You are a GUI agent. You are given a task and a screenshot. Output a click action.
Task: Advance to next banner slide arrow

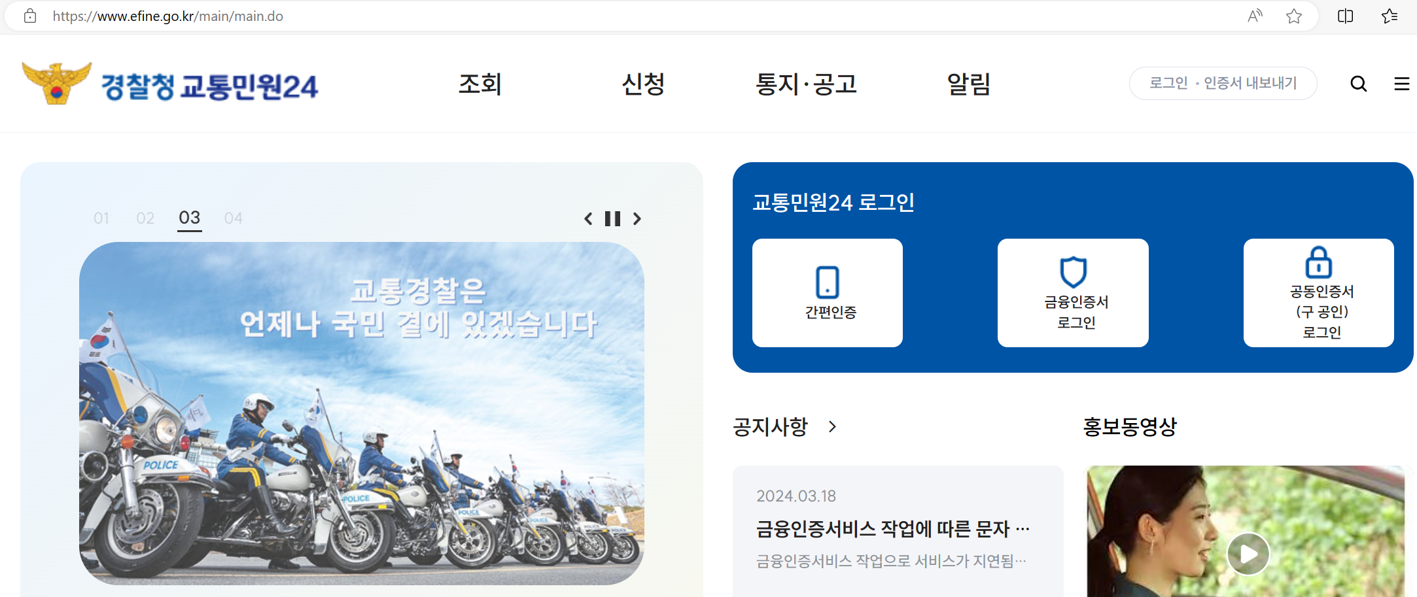click(637, 218)
